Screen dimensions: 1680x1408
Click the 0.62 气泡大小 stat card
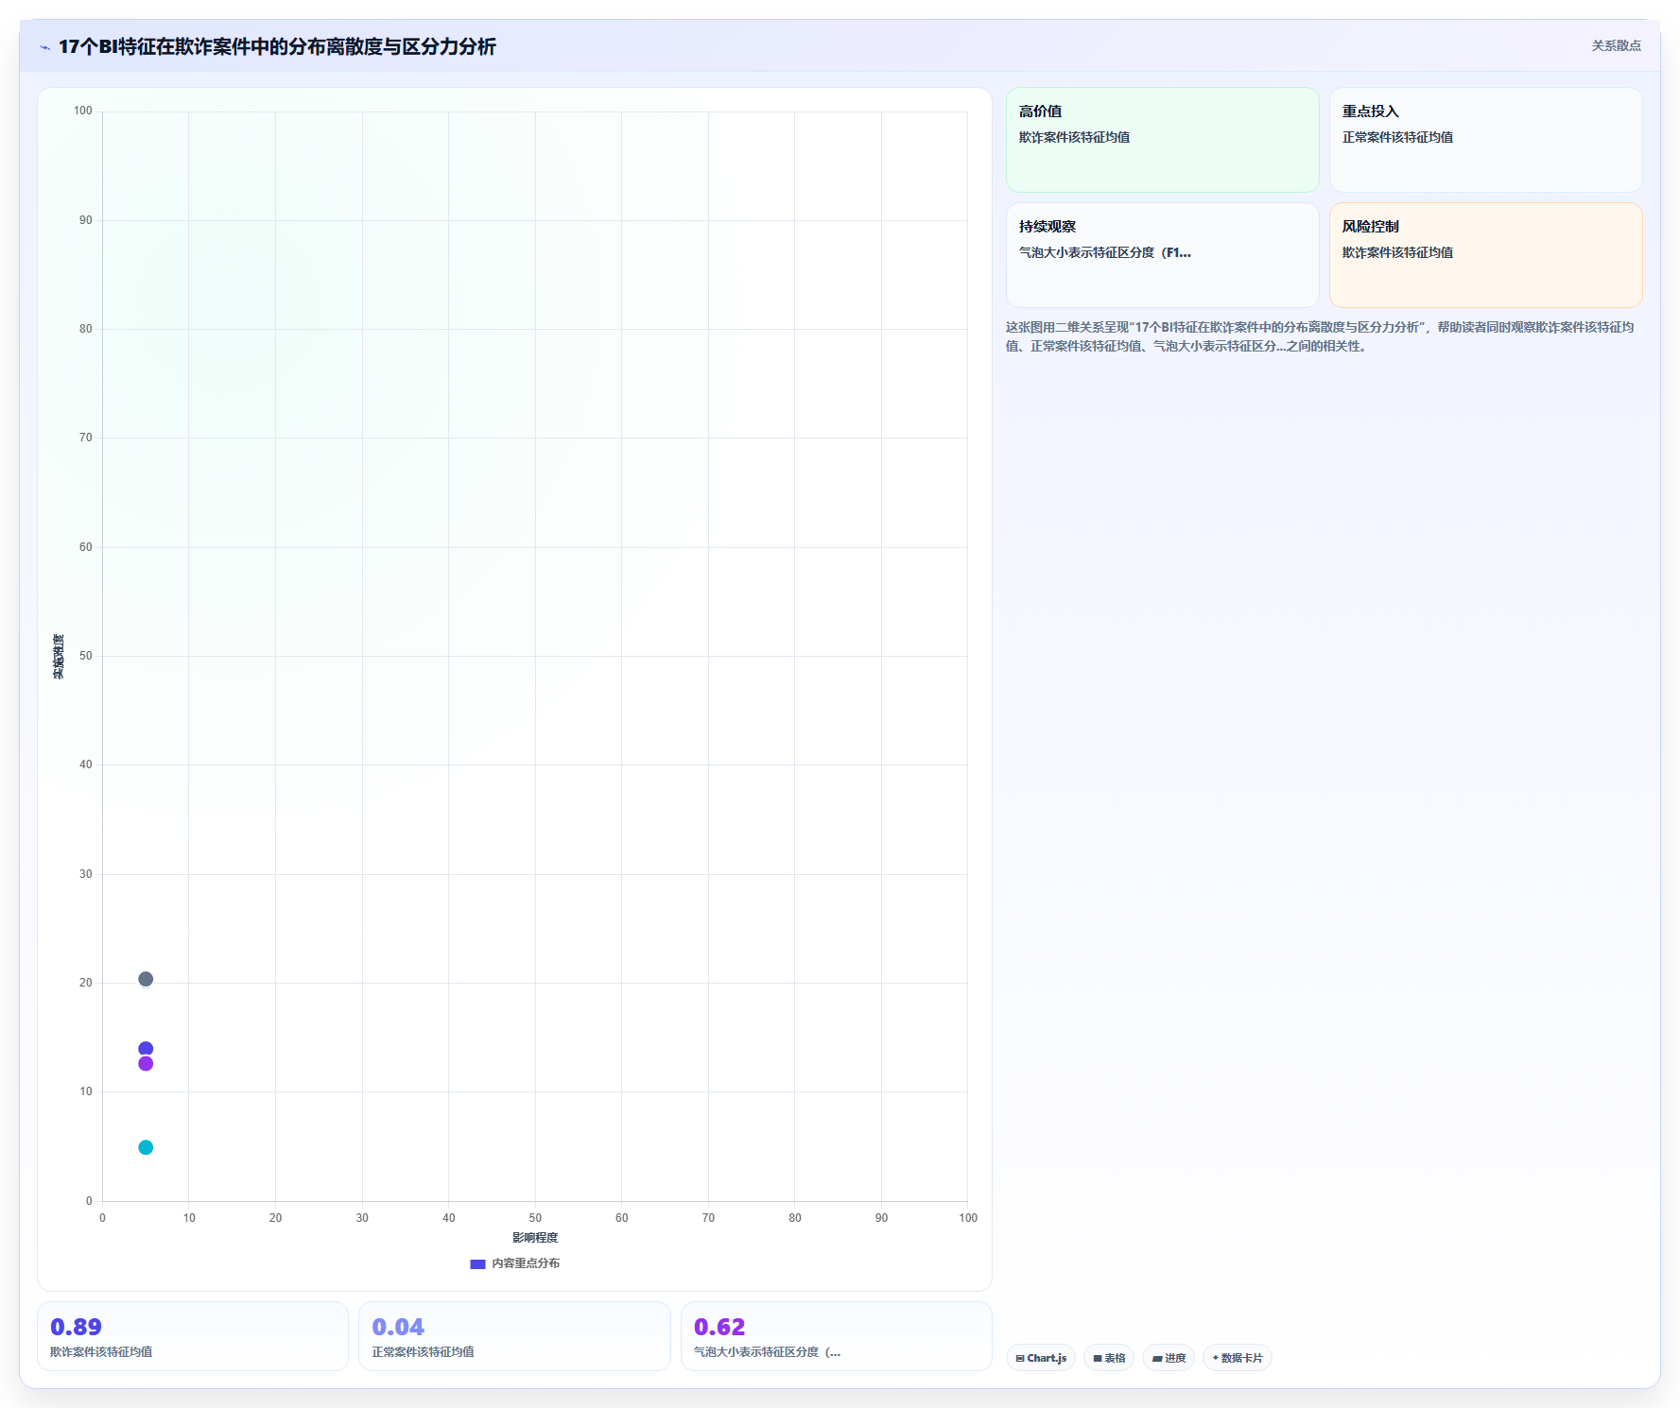coord(837,1336)
